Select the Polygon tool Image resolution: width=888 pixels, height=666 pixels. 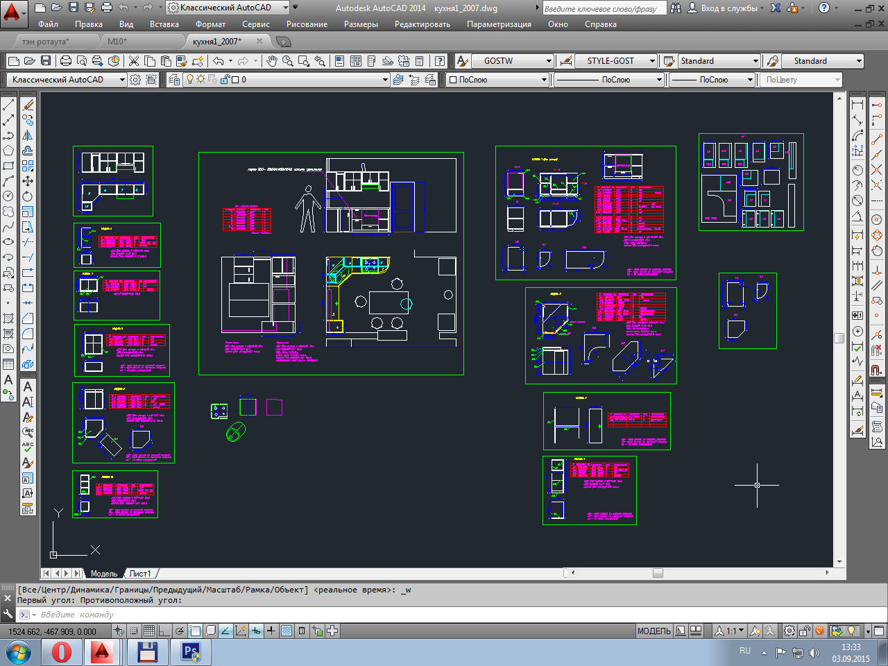coord(8,149)
